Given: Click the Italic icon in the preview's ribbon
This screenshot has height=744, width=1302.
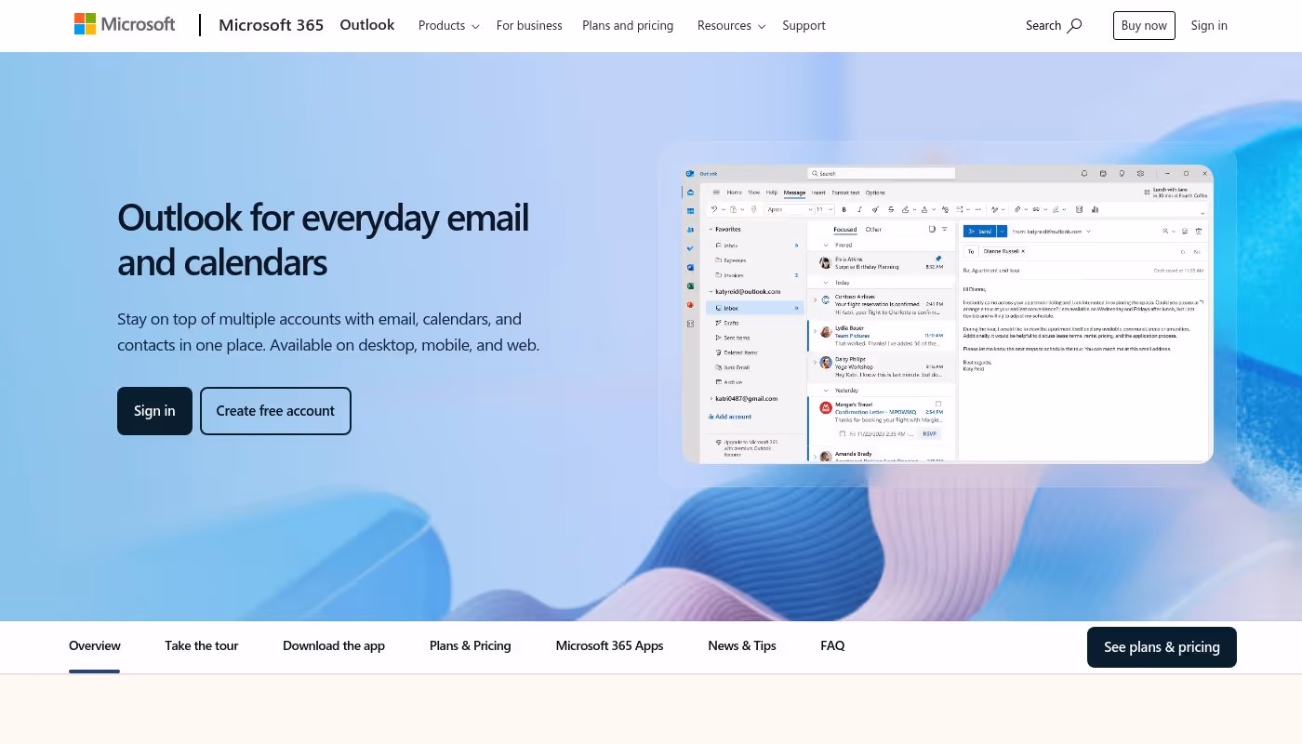Looking at the screenshot, I should tap(859, 209).
